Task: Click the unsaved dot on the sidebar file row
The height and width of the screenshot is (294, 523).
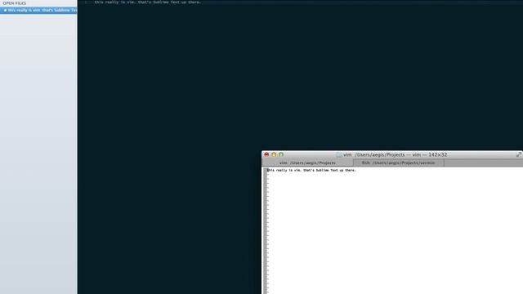Action: (x=5, y=11)
